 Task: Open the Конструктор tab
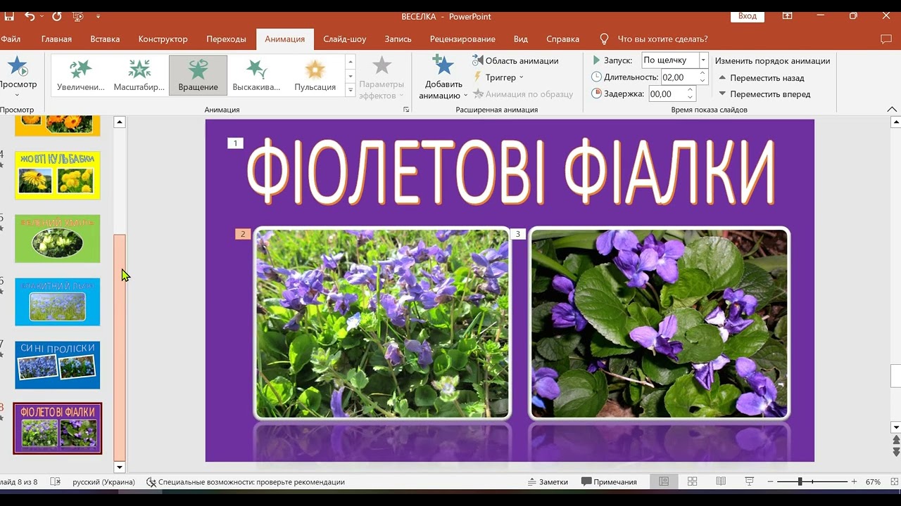(x=163, y=39)
